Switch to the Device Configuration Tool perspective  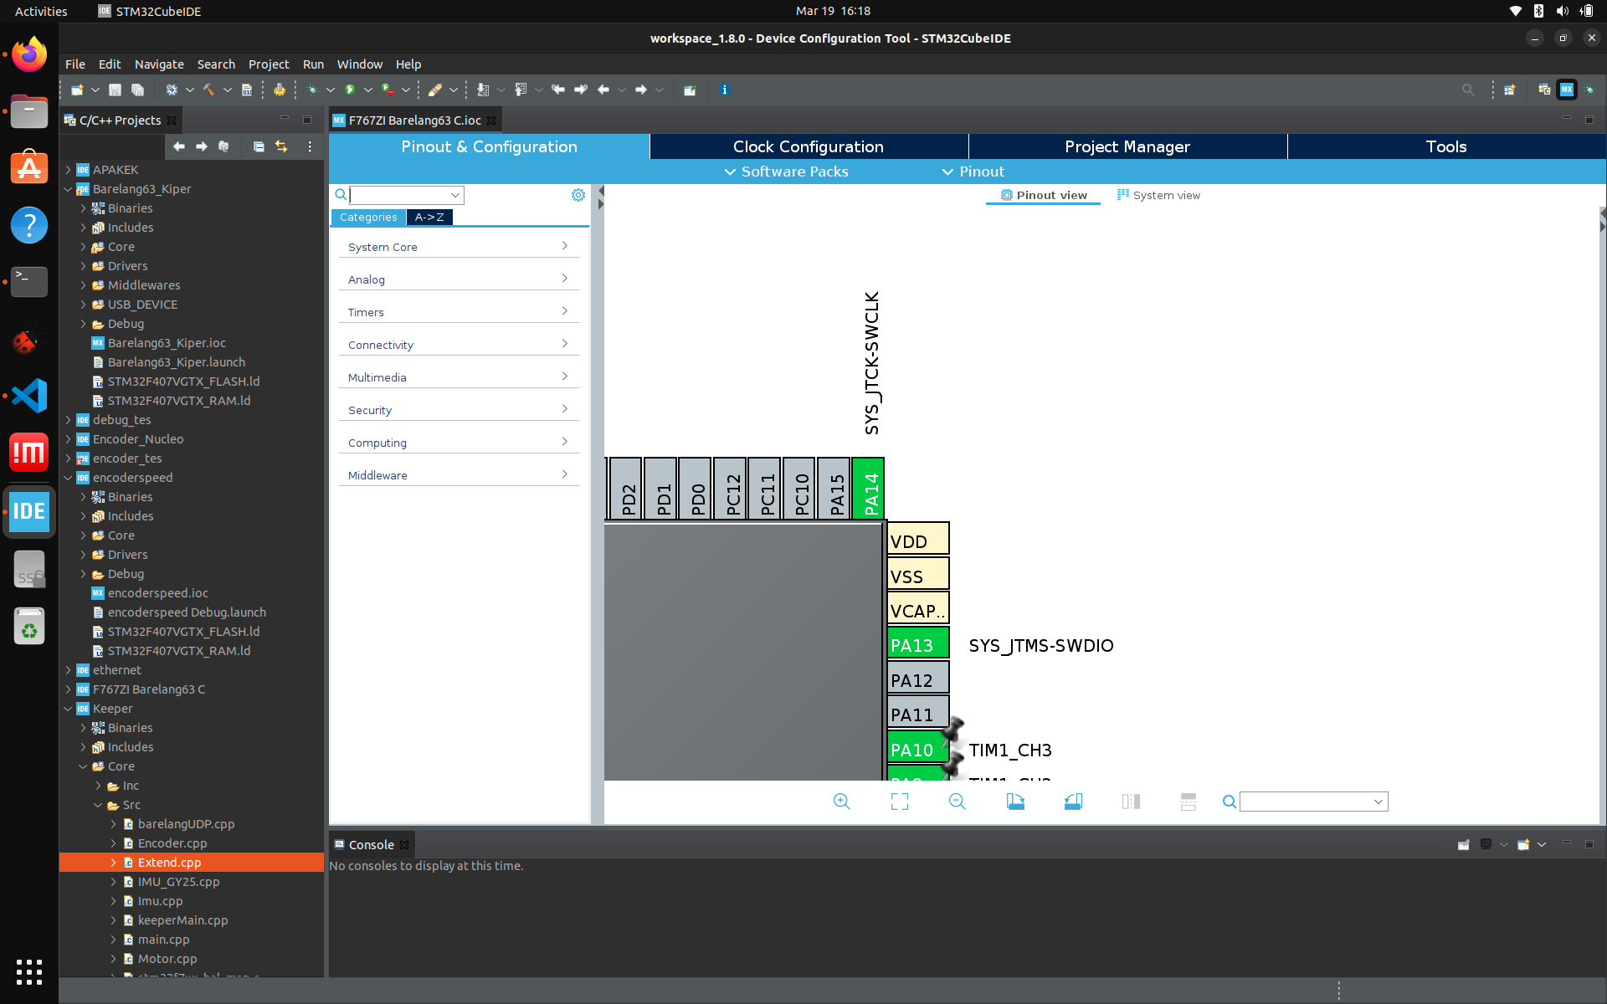coord(1567,90)
